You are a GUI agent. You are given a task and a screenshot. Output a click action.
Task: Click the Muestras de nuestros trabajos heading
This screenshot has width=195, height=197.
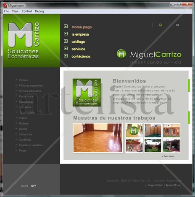pos(114,118)
